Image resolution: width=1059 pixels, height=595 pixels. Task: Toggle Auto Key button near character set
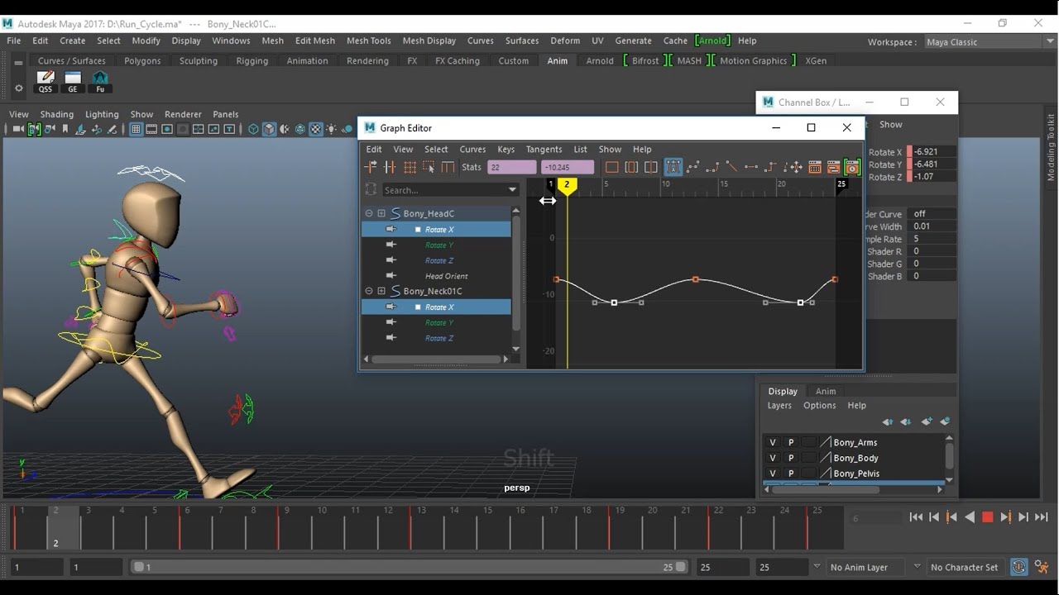pyautogui.click(x=1018, y=567)
